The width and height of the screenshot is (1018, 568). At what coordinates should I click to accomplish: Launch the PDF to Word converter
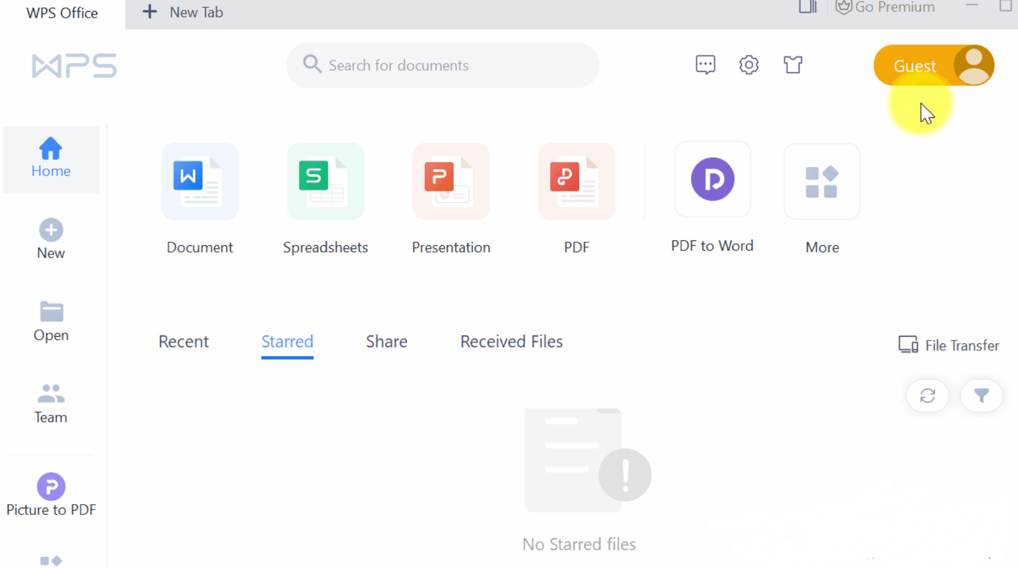coord(712,179)
